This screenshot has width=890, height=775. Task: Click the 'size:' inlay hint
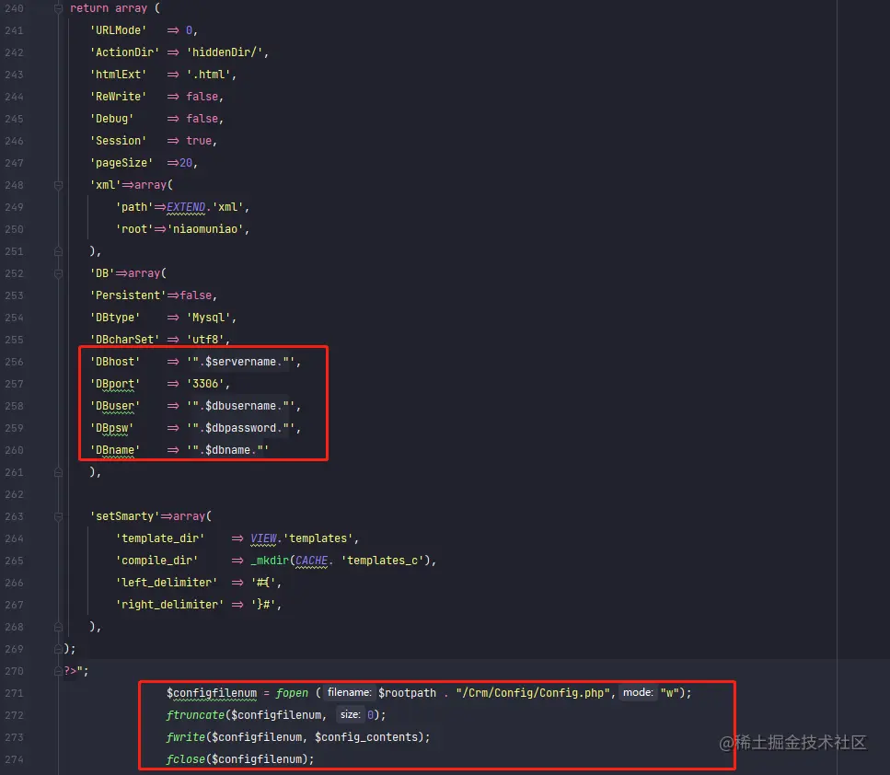click(x=351, y=715)
